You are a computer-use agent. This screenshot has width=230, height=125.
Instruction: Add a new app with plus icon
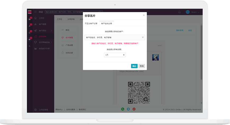[x=29, y=46]
